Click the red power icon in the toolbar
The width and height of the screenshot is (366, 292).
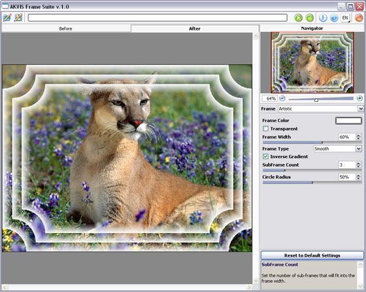pos(359,18)
